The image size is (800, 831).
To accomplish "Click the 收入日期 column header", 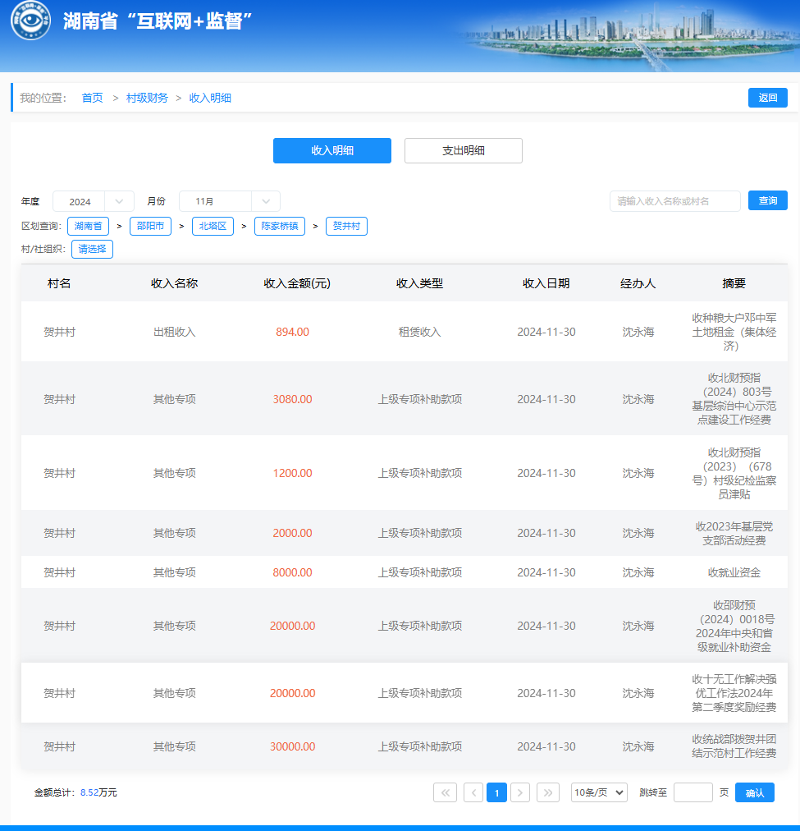I will [x=546, y=283].
